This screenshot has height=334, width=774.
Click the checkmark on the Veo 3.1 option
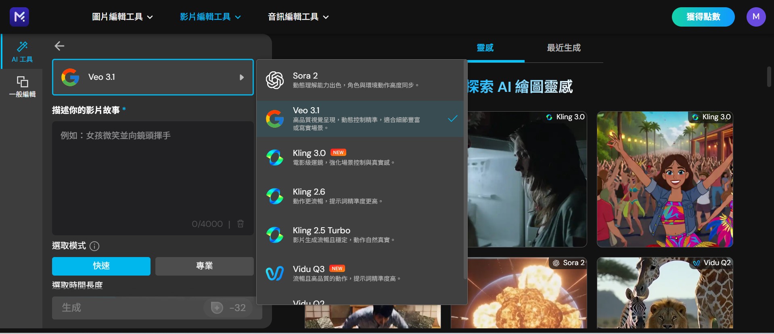[453, 118]
